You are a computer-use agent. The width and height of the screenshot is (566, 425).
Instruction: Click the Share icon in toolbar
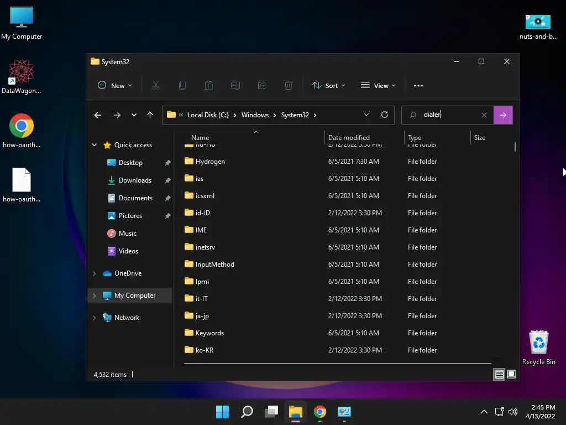tap(262, 86)
